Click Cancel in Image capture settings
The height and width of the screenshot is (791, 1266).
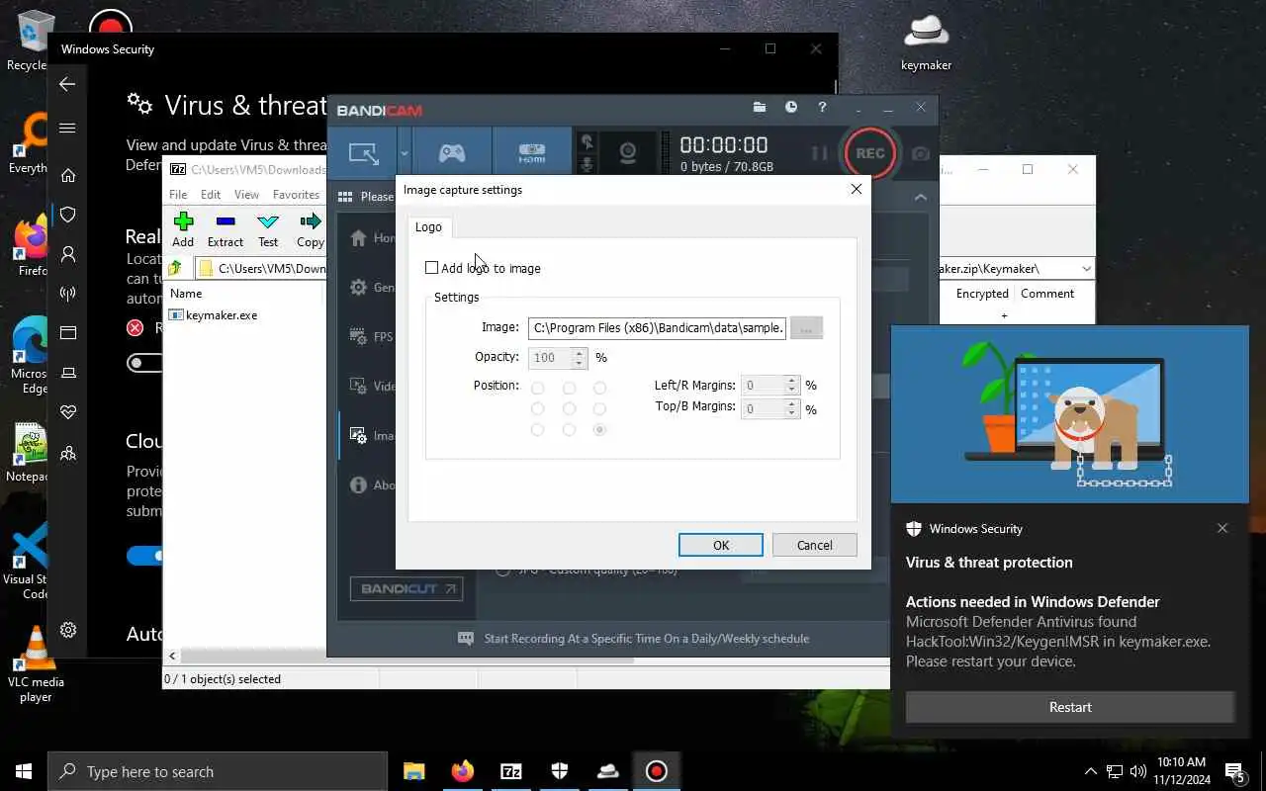[x=815, y=545]
